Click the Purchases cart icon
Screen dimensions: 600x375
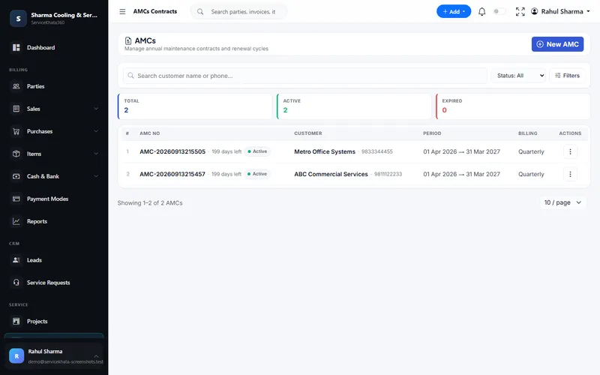[x=16, y=131]
